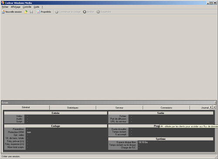The height and width of the screenshot is (159, 218).
Task: Switch to the Serveur tab
Action: coord(119,108)
